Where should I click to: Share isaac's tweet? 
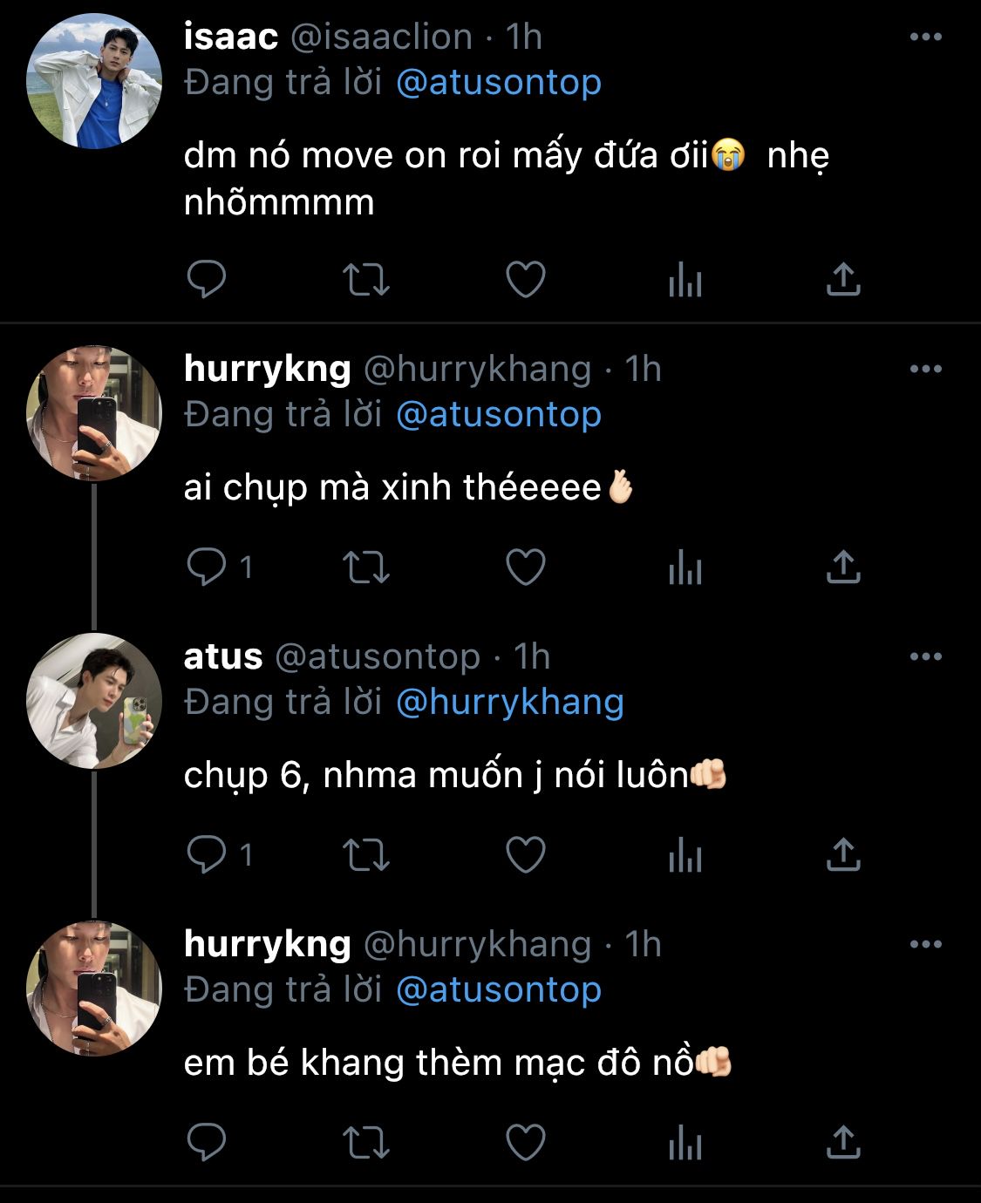coord(843,280)
